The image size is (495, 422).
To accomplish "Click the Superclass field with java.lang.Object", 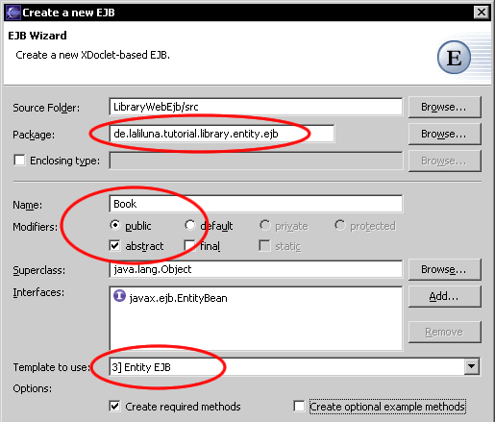I will (x=256, y=269).
